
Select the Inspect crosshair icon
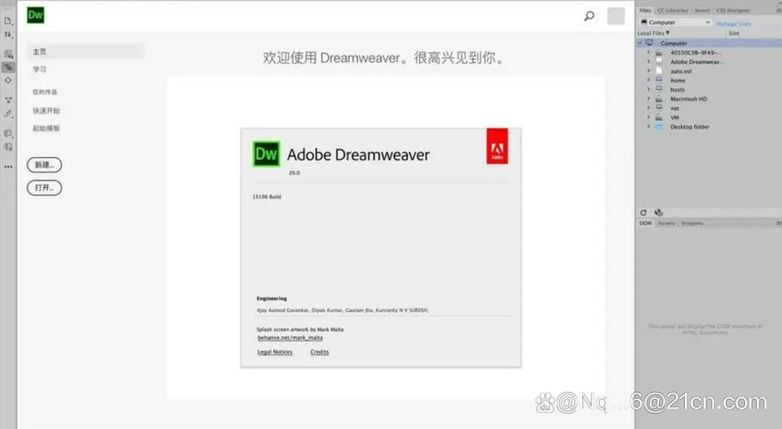(8, 80)
